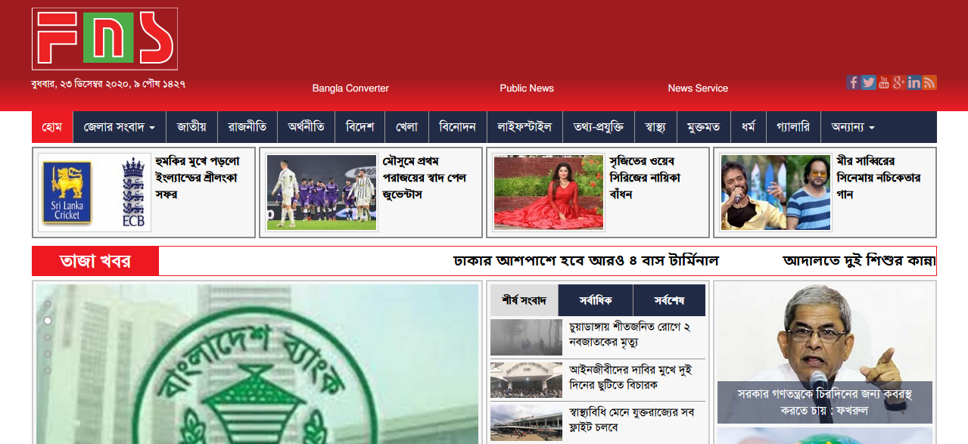Open the orange RSS feed icon
Screen dimensions: 968x444
[929, 82]
